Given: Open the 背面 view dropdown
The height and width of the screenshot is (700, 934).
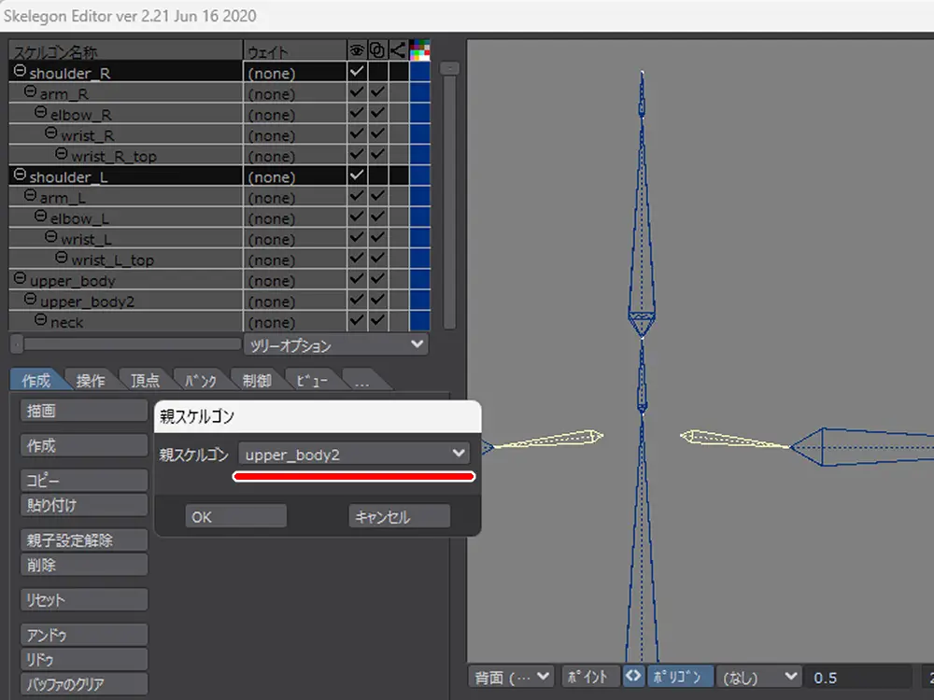Looking at the screenshot, I should 512,677.
